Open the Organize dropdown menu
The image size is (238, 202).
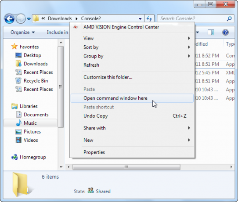[23, 32]
